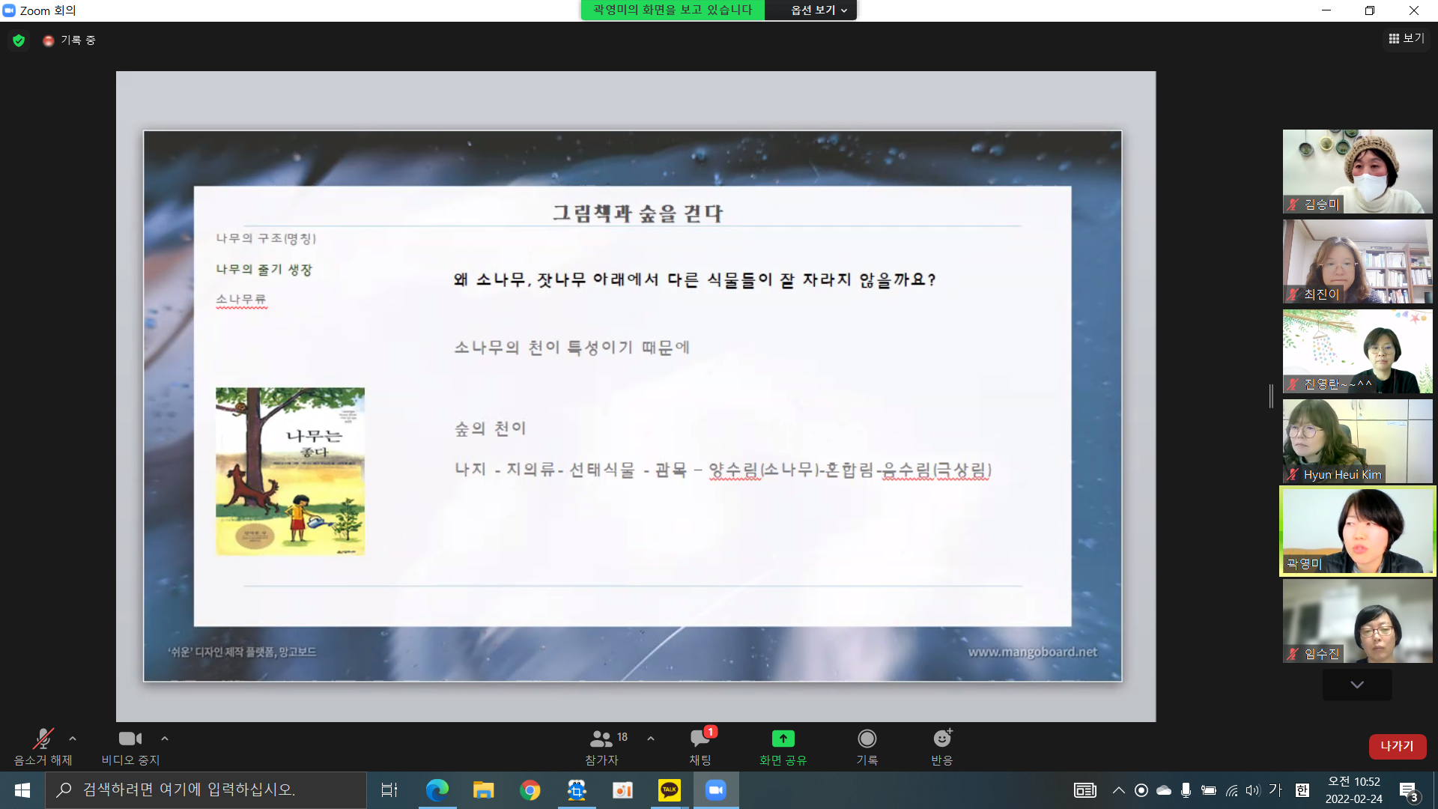
Task: Select 곽영미 speaker video thumbnail
Action: [1357, 531]
